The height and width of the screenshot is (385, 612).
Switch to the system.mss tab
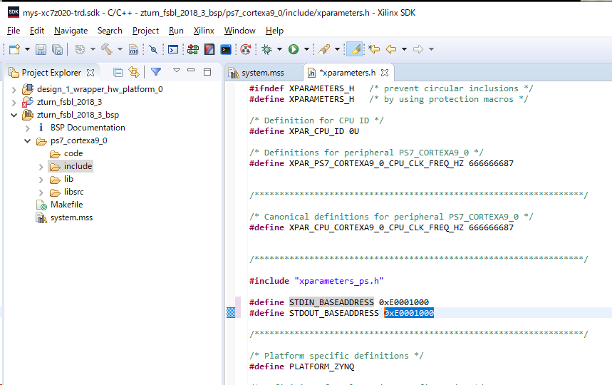(x=262, y=73)
